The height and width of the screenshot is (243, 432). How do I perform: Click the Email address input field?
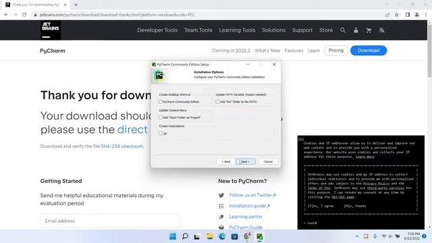coord(110,221)
